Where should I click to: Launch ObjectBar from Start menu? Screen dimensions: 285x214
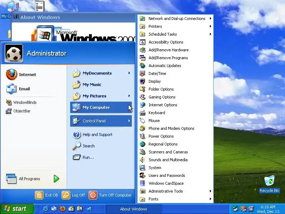18,111
